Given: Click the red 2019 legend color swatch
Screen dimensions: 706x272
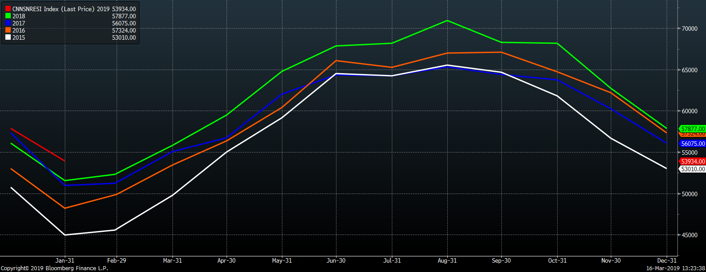Looking at the screenshot, I should (x=8, y=9).
